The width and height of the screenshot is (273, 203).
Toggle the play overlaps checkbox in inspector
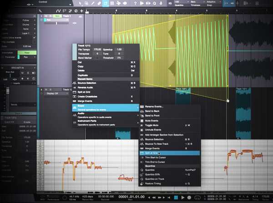pyautogui.click(x=34, y=42)
